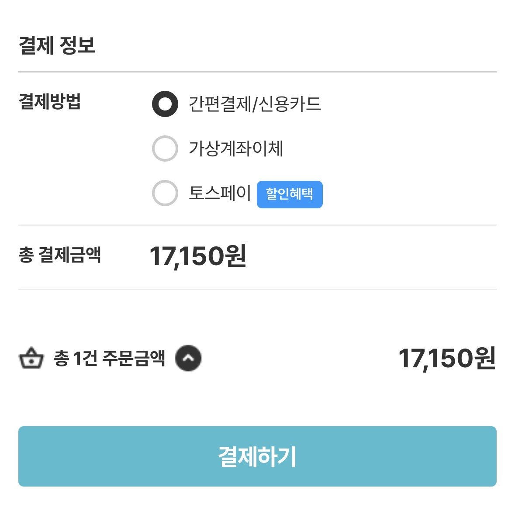Enable the 토스페이 radio button
The width and height of the screenshot is (515, 511).
[x=165, y=193]
